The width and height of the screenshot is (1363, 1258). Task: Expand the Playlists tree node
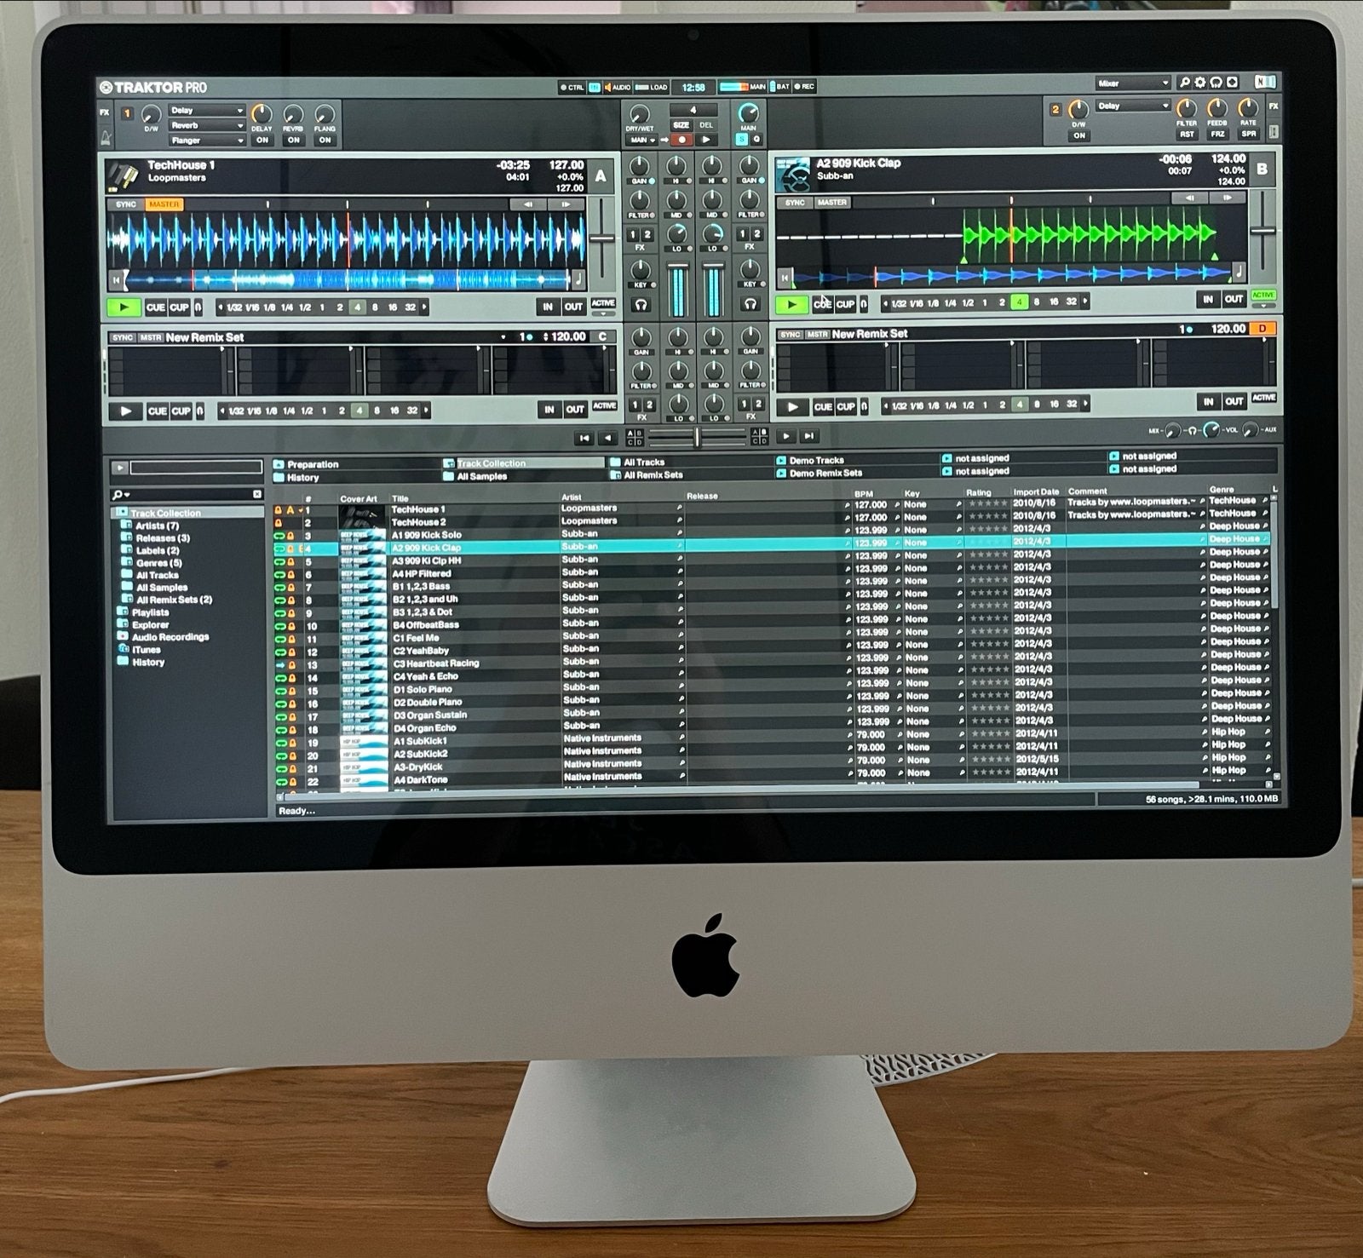(x=122, y=612)
